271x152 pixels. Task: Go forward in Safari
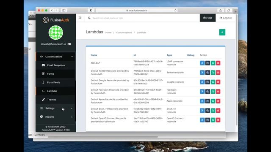click(56, 11)
